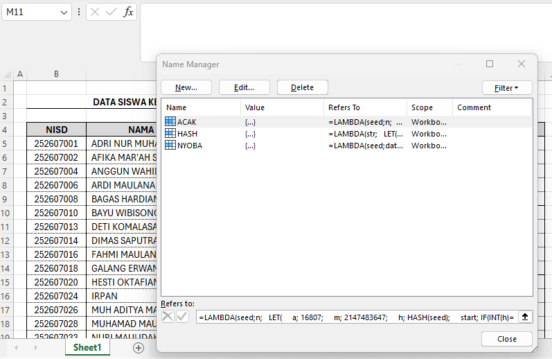The width and height of the screenshot is (552, 359).
Task: Click cell with NISD 252607028
Action: (x=56, y=324)
